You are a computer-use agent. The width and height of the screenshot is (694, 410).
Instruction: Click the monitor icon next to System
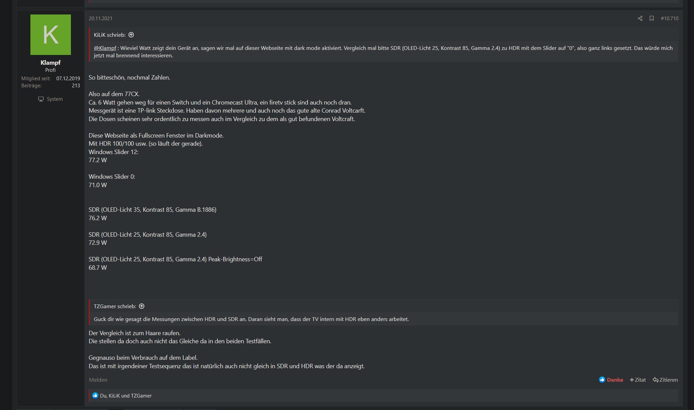click(x=41, y=99)
